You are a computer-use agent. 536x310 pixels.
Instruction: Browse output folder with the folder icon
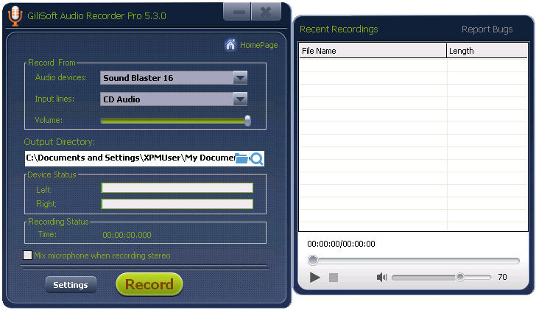[241, 158]
